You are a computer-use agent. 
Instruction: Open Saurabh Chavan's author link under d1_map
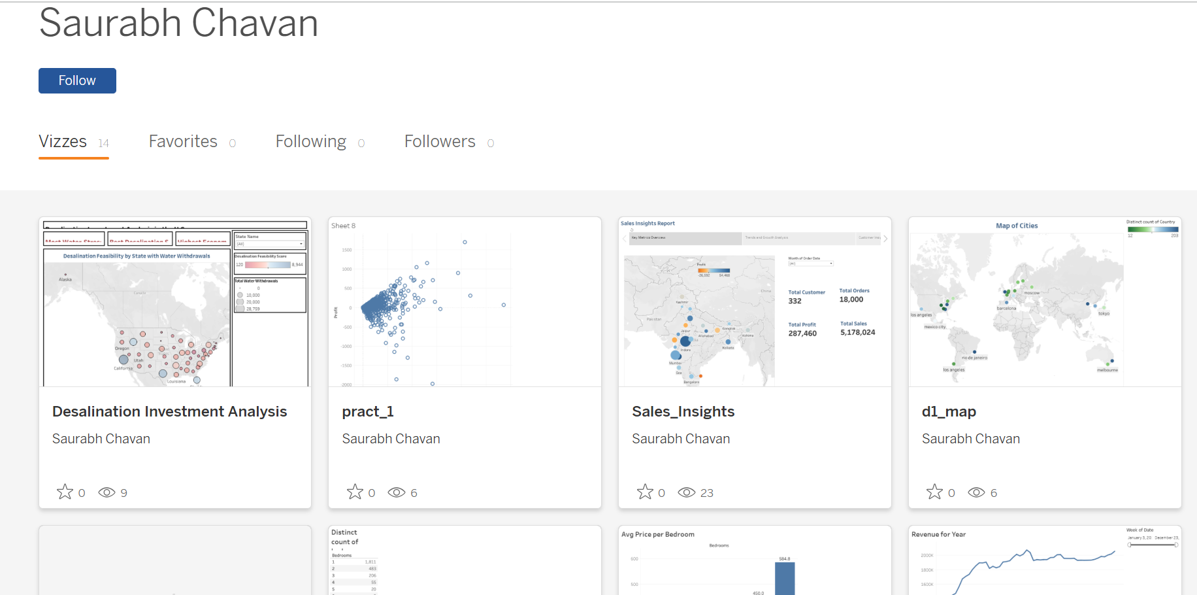coord(971,438)
